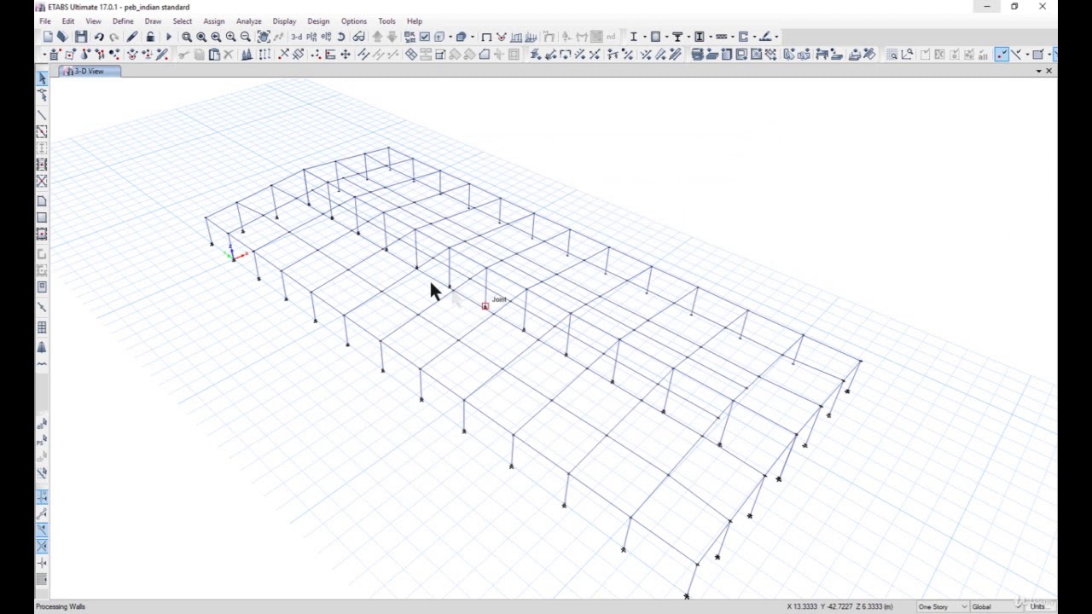Click the model origin axes symbol

(x=234, y=254)
